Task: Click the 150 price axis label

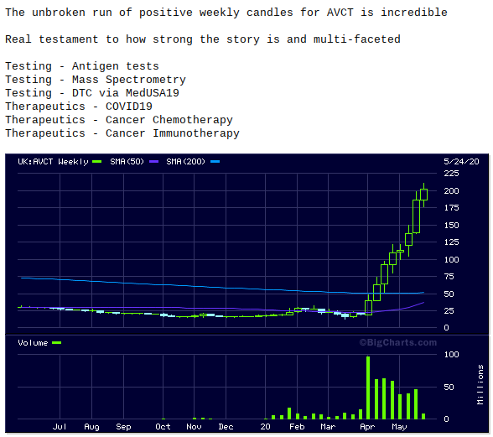Action: click(451, 226)
